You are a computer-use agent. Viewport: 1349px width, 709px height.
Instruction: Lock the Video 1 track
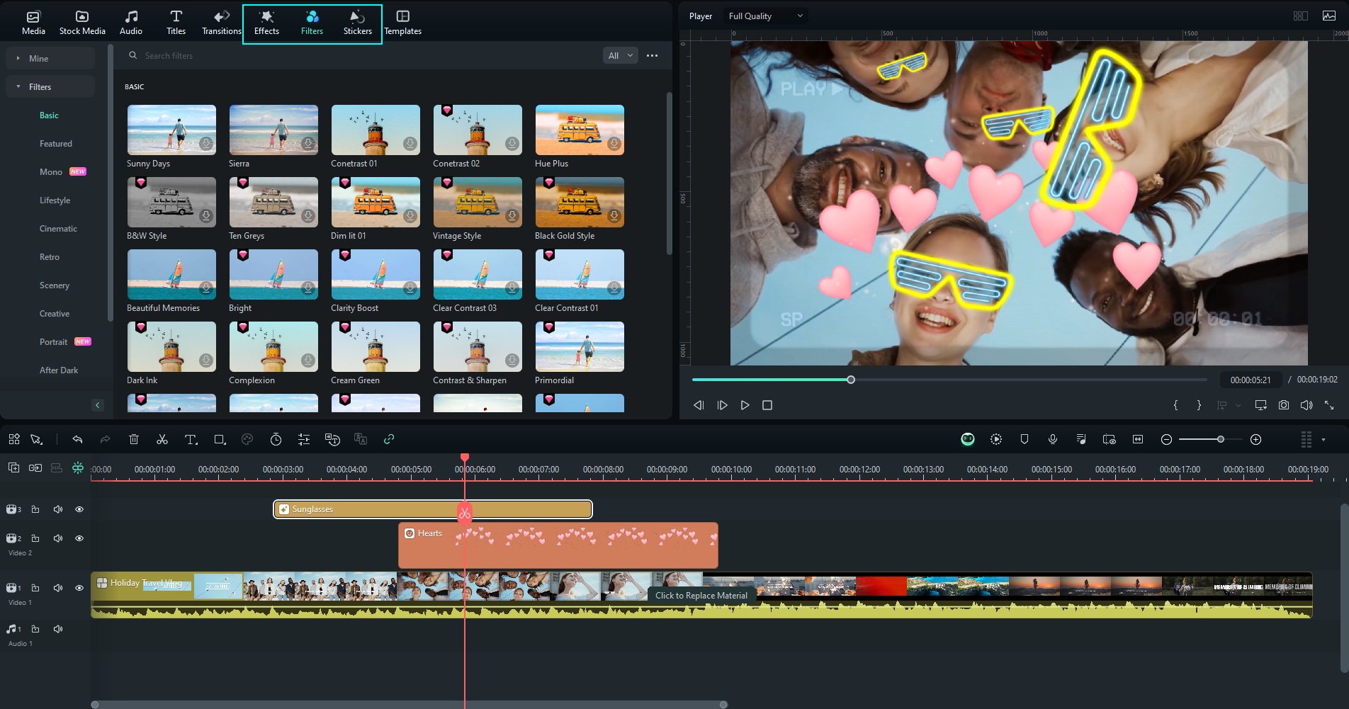tap(35, 588)
